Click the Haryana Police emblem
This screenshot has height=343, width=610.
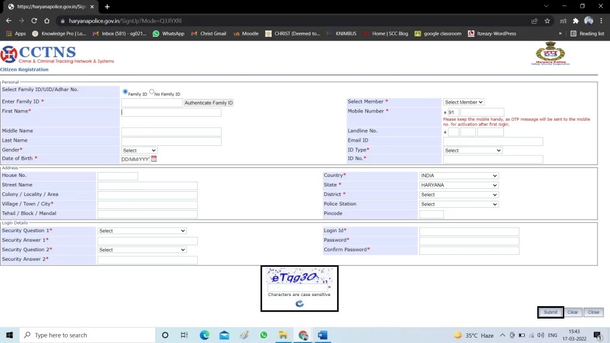pos(549,54)
